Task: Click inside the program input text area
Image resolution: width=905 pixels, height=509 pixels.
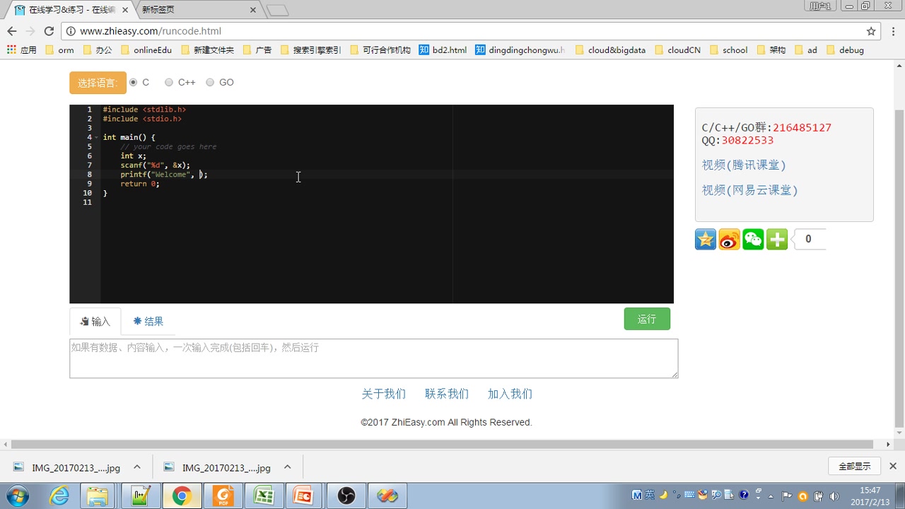Action: [373, 358]
